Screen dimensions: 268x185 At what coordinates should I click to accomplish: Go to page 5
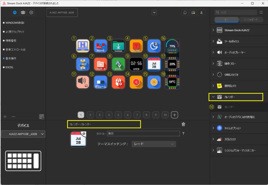tap(118, 115)
